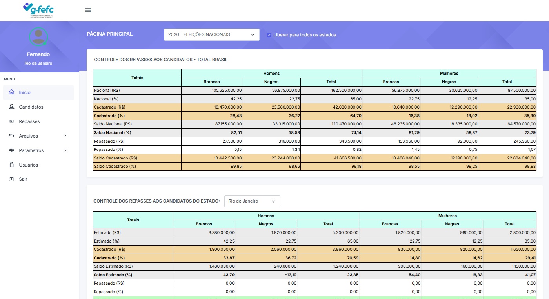The image size is (549, 299).
Task: Click the Início home icon
Action: pos(11,92)
